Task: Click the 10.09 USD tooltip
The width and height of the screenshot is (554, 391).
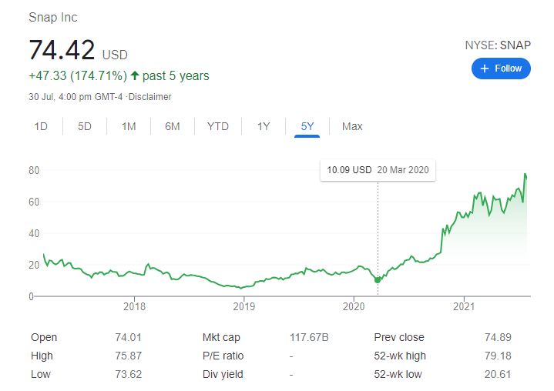Action: (x=378, y=170)
